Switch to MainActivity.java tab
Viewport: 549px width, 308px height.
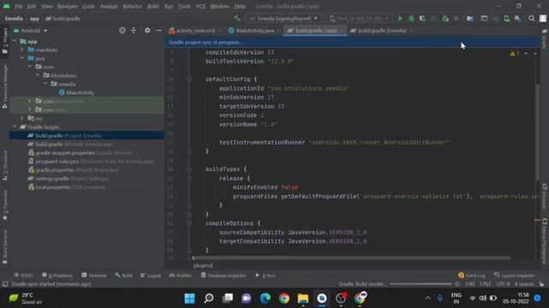tap(255, 31)
